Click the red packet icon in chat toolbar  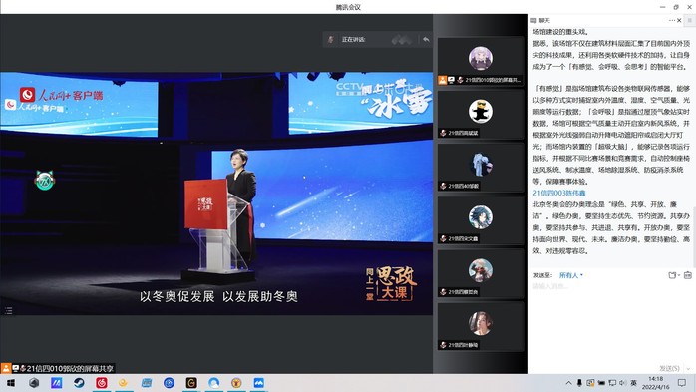pos(688,275)
